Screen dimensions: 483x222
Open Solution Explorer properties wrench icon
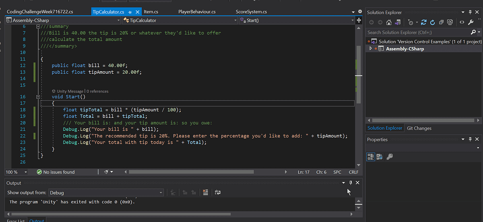tap(471, 23)
